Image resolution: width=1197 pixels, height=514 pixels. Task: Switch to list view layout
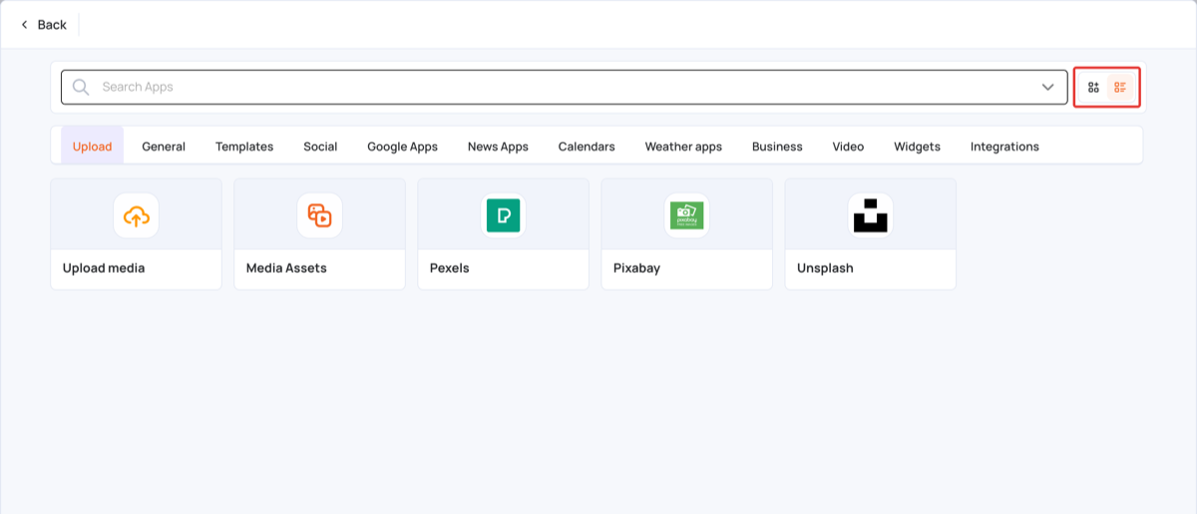(1120, 88)
